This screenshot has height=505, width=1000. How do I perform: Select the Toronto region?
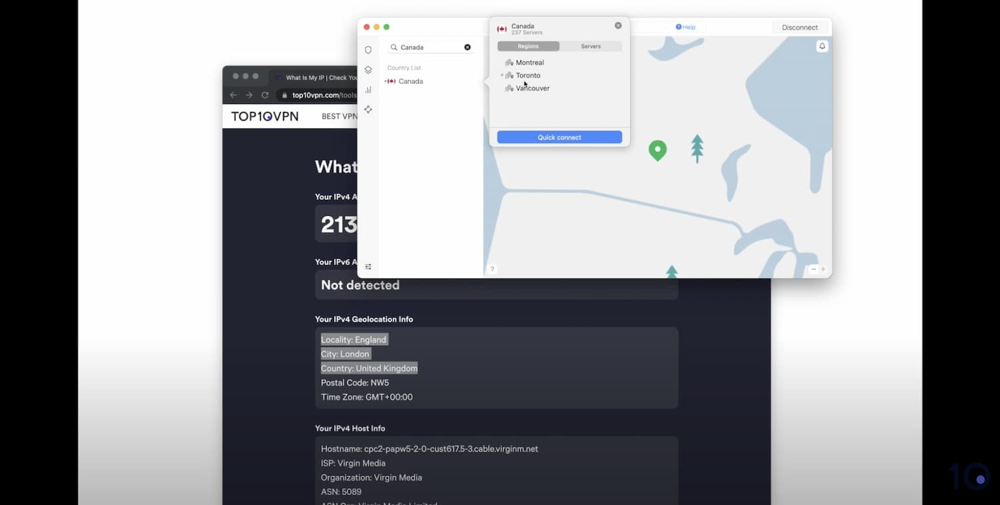point(528,75)
